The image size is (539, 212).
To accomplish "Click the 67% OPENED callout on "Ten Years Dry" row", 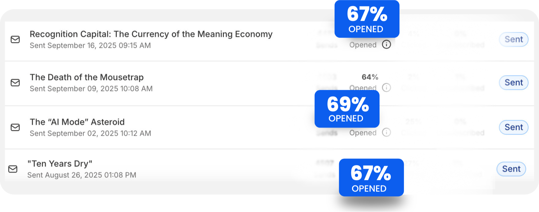I will pos(371,177).
